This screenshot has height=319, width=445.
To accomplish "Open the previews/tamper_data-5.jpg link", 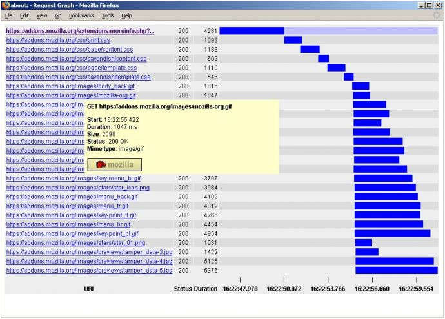I will (x=90, y=271).
